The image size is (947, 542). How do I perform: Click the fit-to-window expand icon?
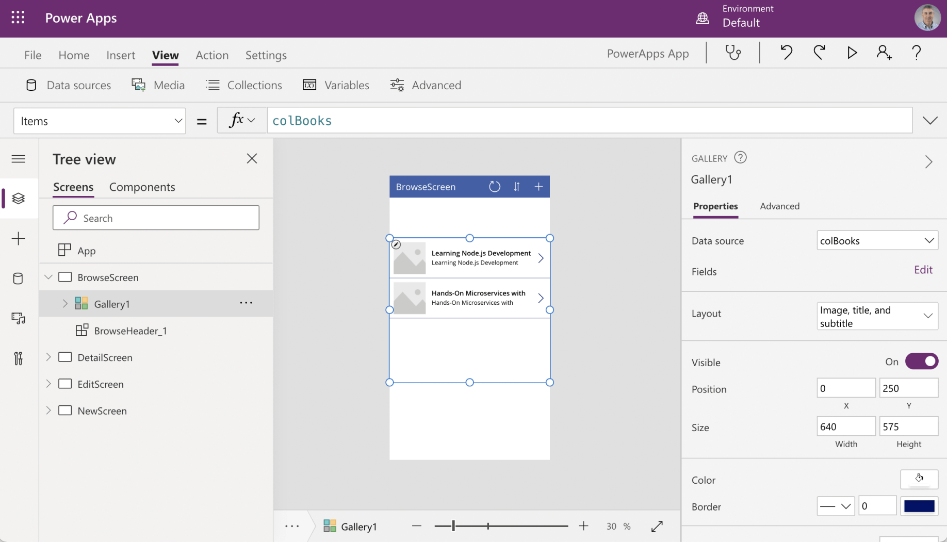tap(657, 526)
